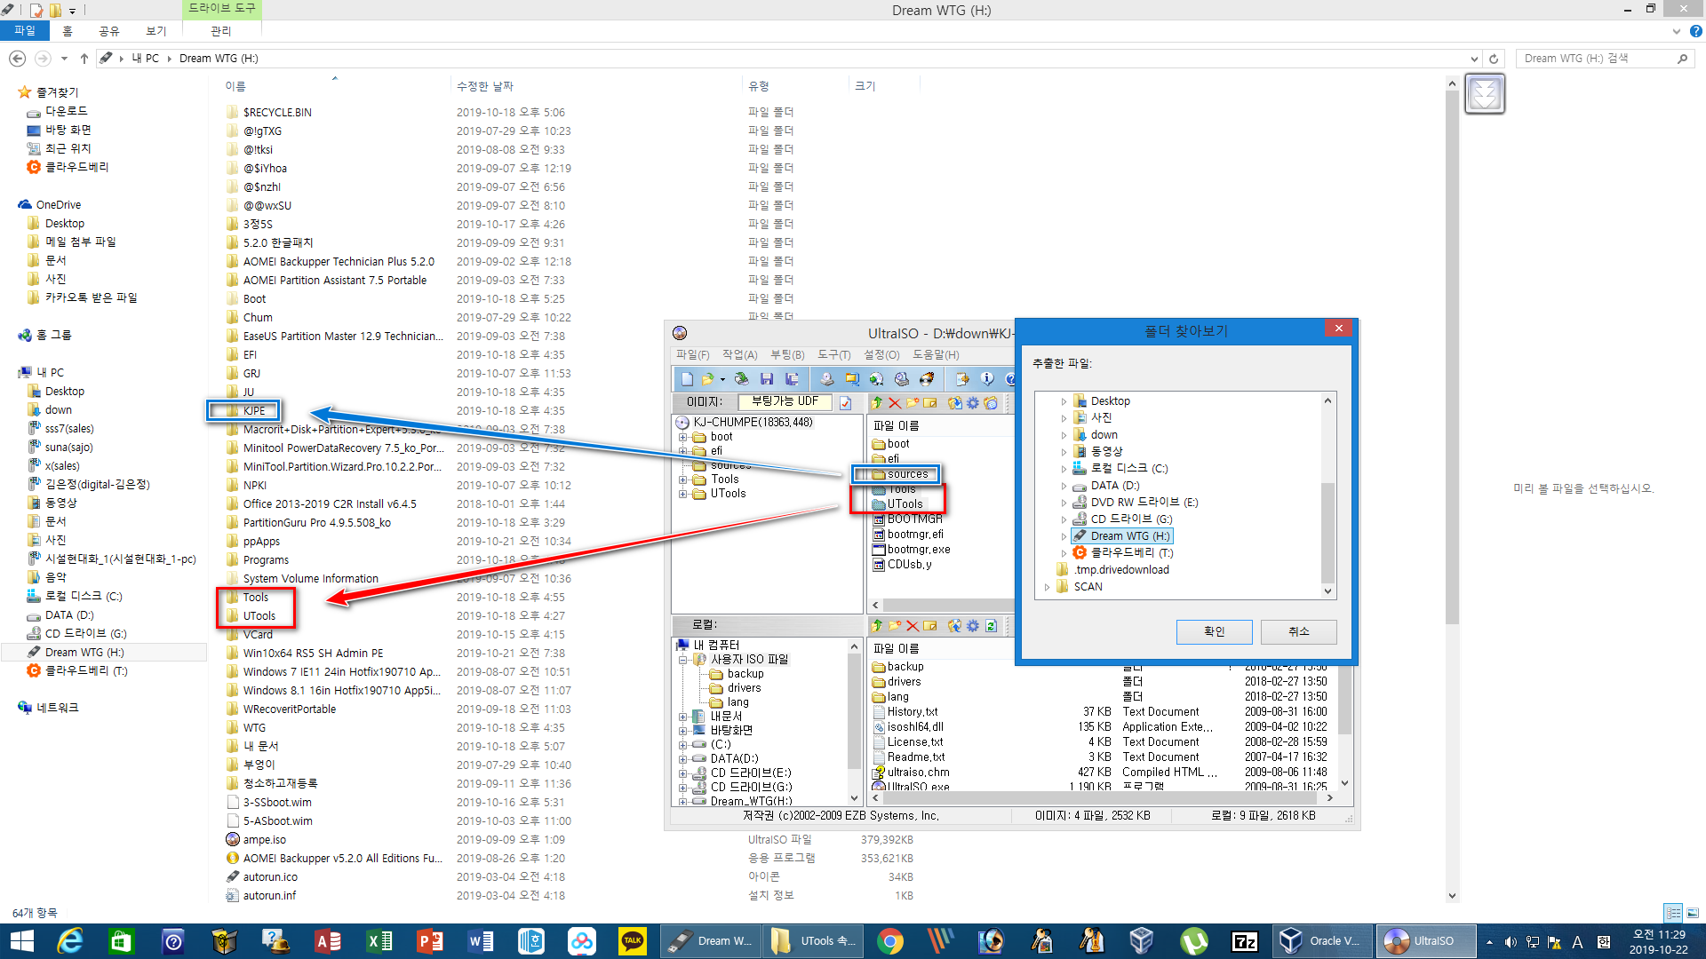This screenshot has height=959, width=1706.
Task: Switch to details view icon in Explorer status bar
Action: (1673, 913)
